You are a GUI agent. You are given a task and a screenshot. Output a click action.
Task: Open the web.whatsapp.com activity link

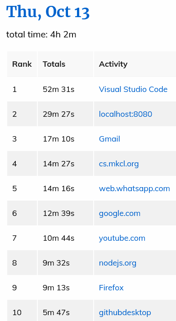click(134, 188)
